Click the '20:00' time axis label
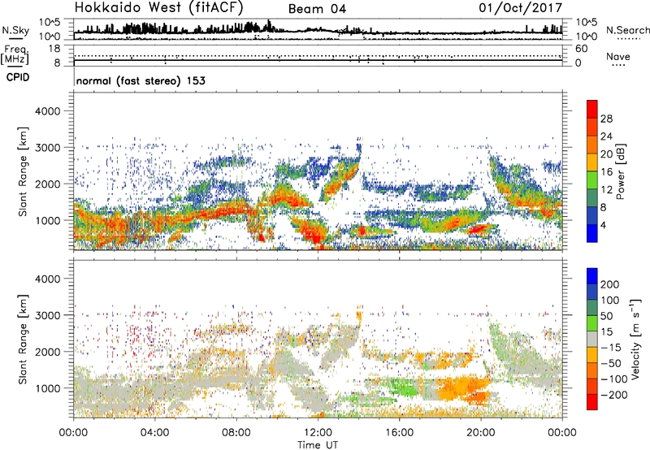650x450 pixels. coord(480,433)
